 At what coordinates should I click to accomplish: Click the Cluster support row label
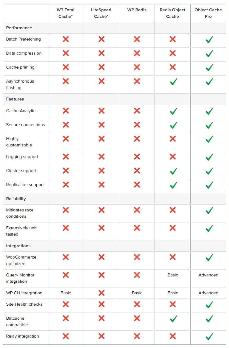21,171
